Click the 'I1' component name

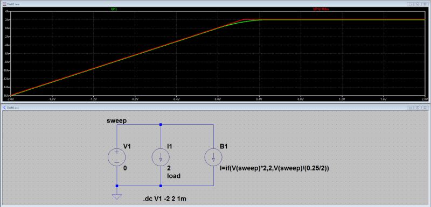tap(170, 146)
